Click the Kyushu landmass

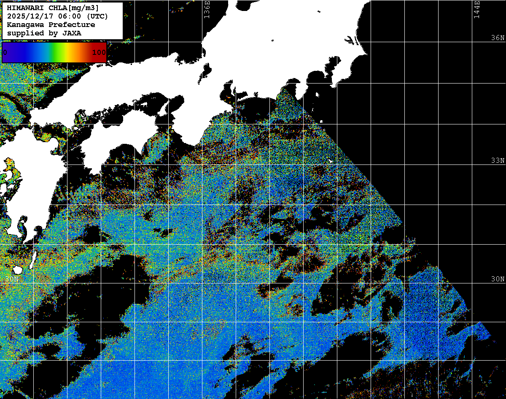(x=30, y=186)
